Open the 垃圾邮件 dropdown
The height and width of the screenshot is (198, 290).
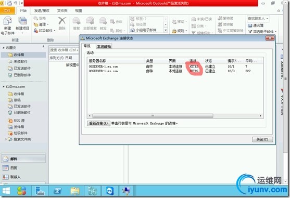point(44,31)
